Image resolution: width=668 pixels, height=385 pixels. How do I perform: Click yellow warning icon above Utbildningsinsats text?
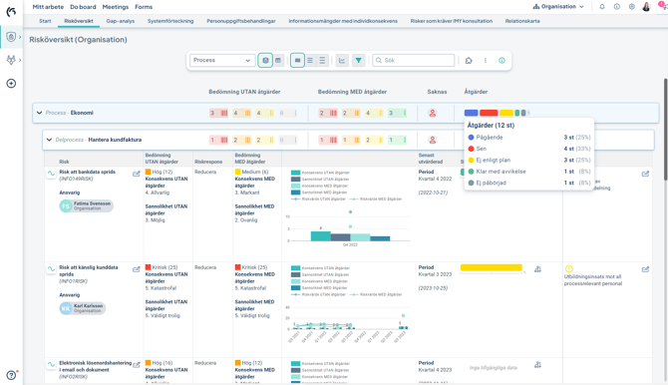pyautogui.click(x=569, y=268)
